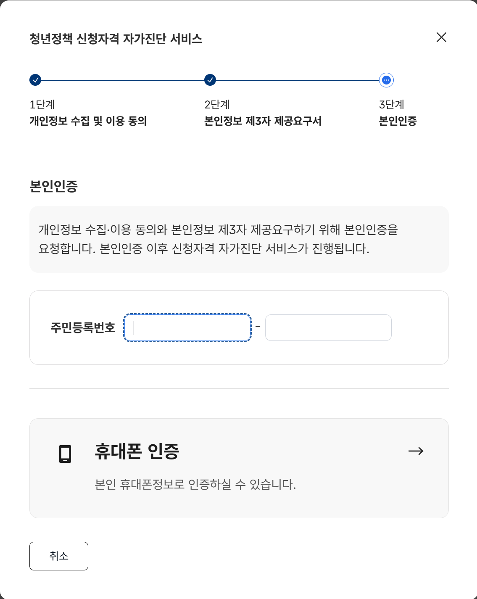
Task: Focus the first 주민등록번호 input field
Action: 187,327
